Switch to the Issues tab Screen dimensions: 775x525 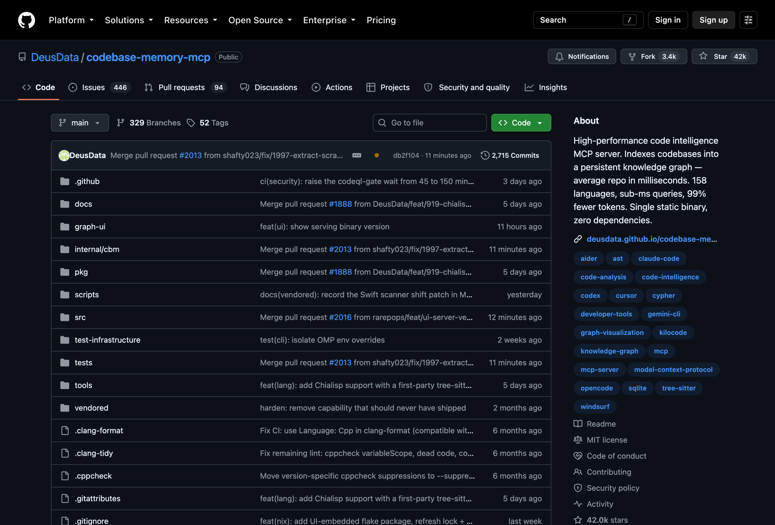99,88
